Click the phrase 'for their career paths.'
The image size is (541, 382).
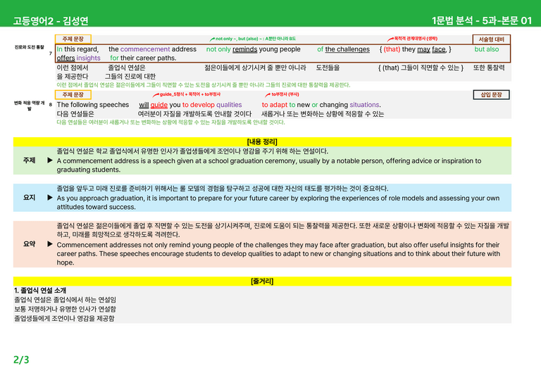point(143,58)
